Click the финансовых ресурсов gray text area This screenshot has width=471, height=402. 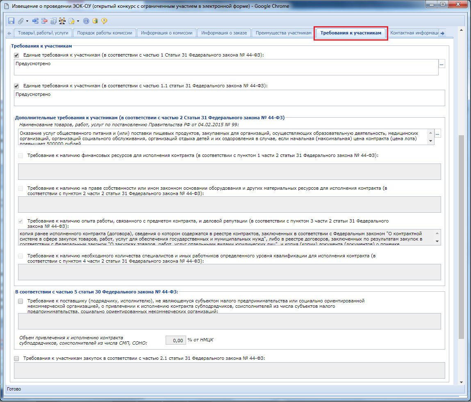pyautogui.click(x=230, y=172)
